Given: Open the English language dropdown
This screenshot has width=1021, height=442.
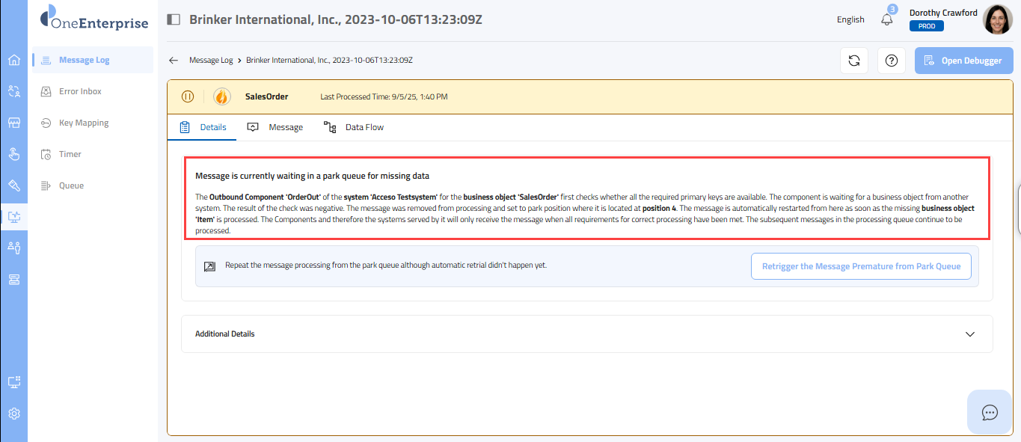Looking at the screenshot, I should [x=850, y=19].
